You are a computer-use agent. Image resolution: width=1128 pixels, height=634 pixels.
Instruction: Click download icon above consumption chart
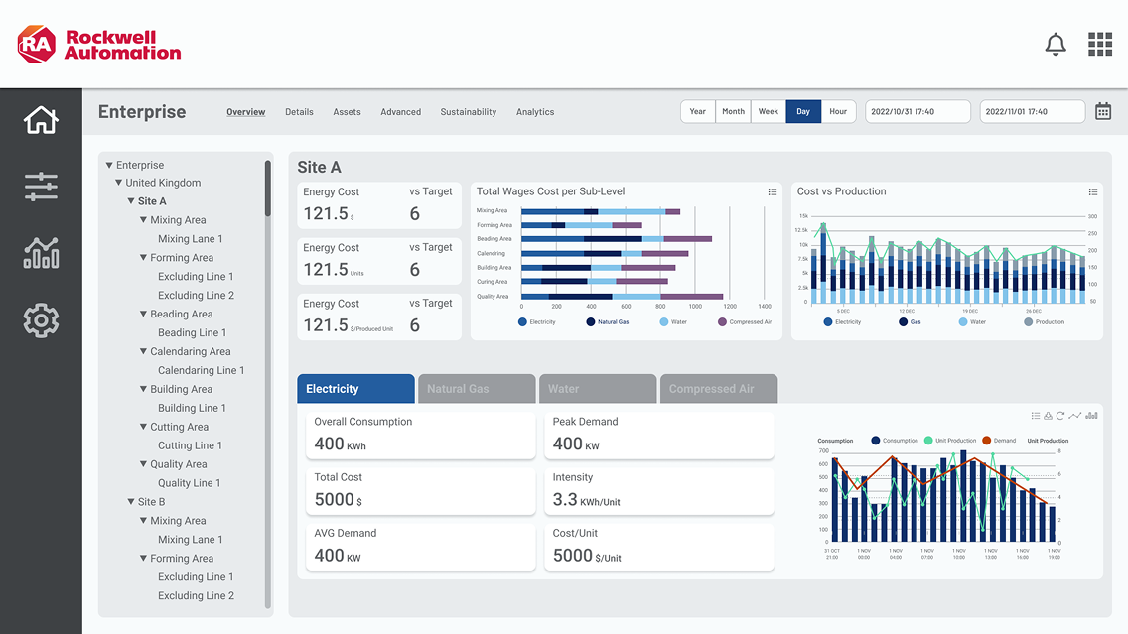[x=1049, y=416]
